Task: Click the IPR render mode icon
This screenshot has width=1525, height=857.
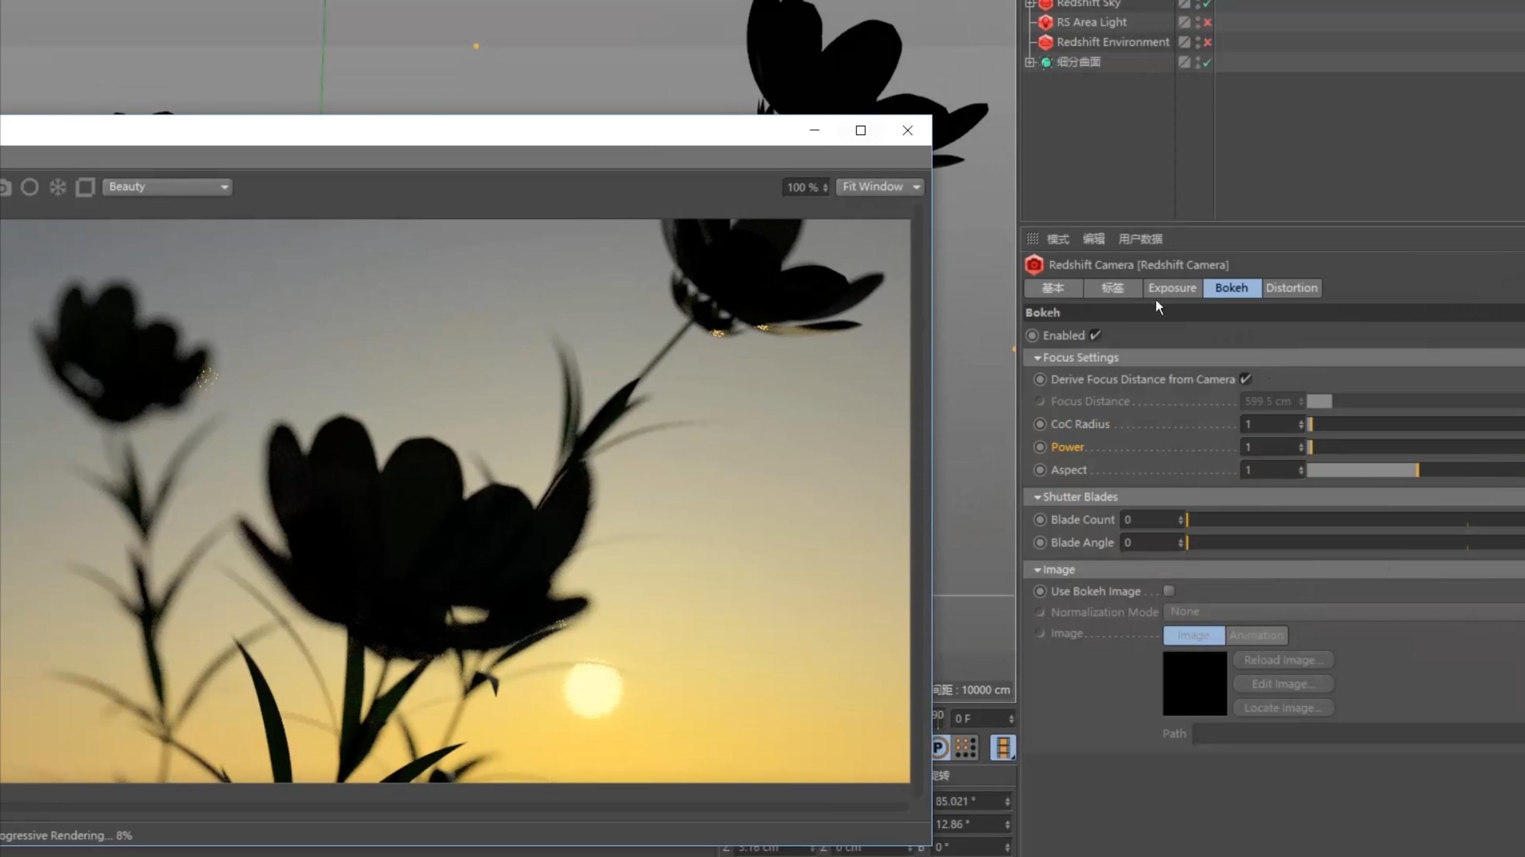Action: pyautogui.click(x=29, y=187)
